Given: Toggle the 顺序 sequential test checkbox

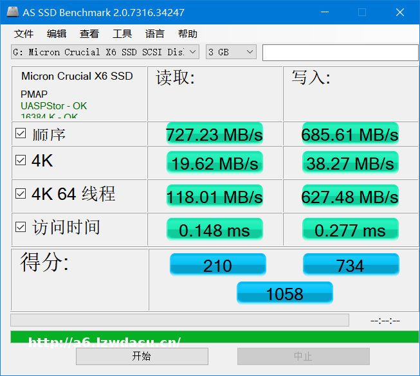Looking at the screenshot, I should [x=21, y=134].
